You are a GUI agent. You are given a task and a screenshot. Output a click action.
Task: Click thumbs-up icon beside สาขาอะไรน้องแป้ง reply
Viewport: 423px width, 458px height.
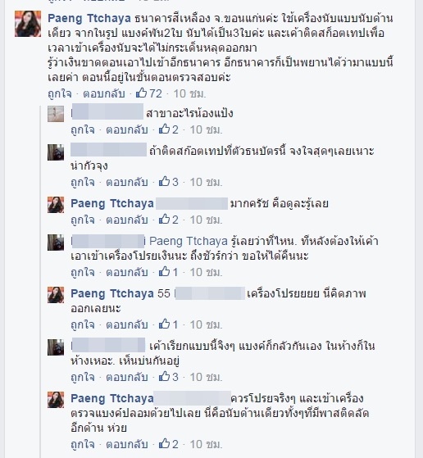point(164,129)
